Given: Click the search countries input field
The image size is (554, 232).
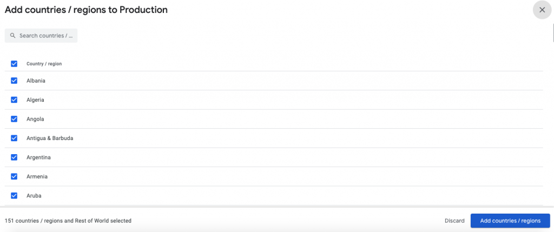Looking at the screenshot, I should coord(47,36).
